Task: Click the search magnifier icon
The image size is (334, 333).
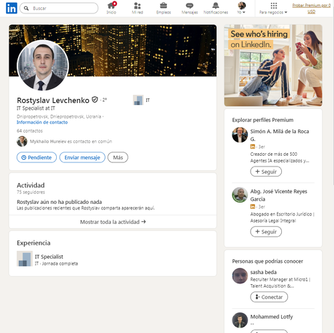Action: 26,8
